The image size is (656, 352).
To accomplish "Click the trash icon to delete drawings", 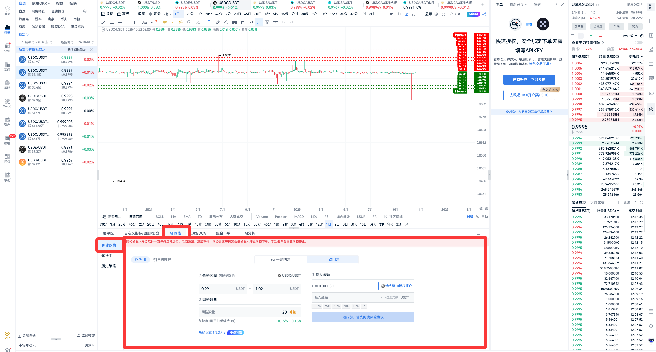I will click(x=275, y=22).
